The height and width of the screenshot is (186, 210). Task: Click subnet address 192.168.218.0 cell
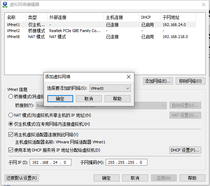tap(175, 37)
